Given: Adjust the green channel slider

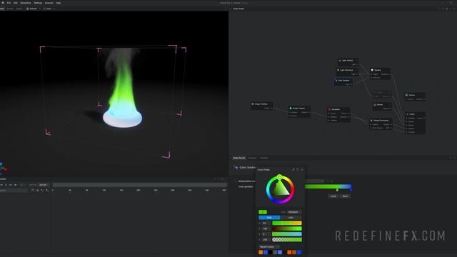Looking at the screenshot, I should (x=287, y=228).
